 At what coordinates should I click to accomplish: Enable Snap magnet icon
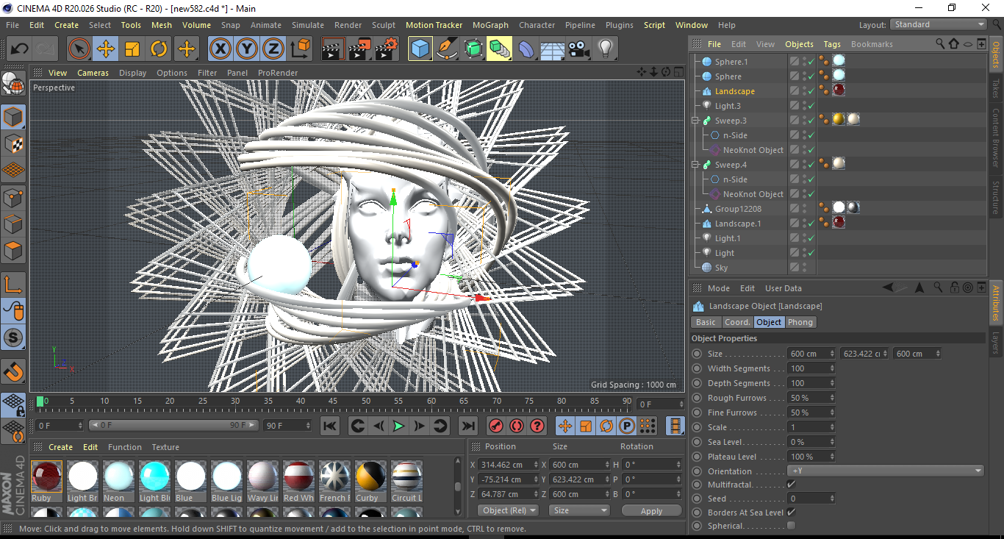(x=13, y=373)
